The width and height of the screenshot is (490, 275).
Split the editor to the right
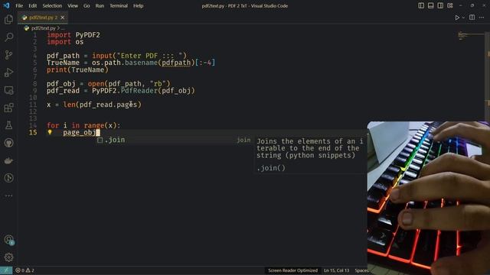472,18
